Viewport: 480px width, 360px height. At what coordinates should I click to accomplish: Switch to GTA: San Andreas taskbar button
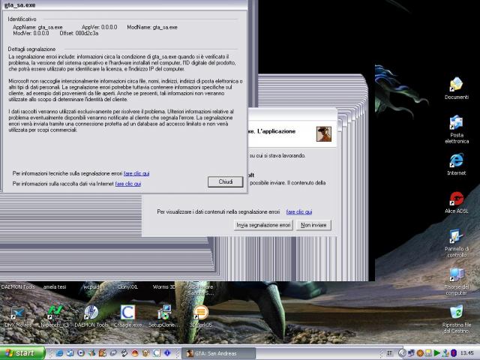tap(218, 353)
